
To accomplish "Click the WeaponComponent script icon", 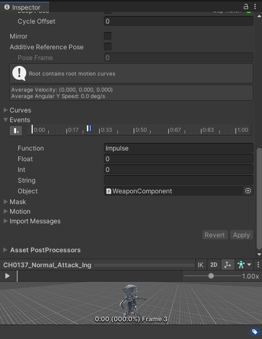I will [109, 191].
